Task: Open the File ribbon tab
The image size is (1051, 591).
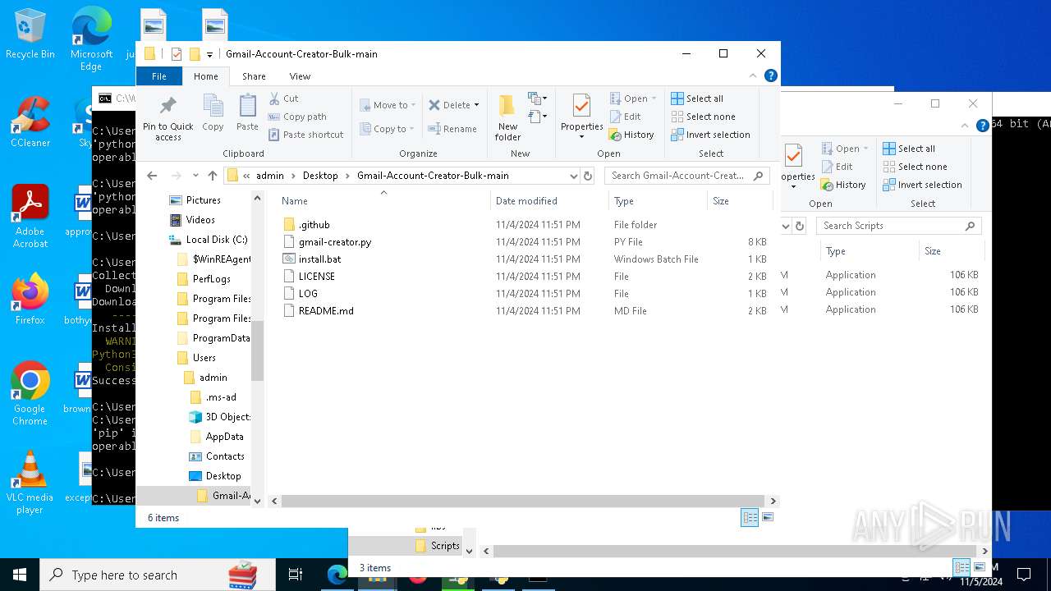Action: coord(159,76)
